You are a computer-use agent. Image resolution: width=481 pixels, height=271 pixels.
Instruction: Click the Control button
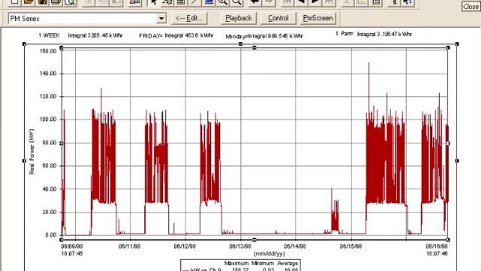[278, 18]
